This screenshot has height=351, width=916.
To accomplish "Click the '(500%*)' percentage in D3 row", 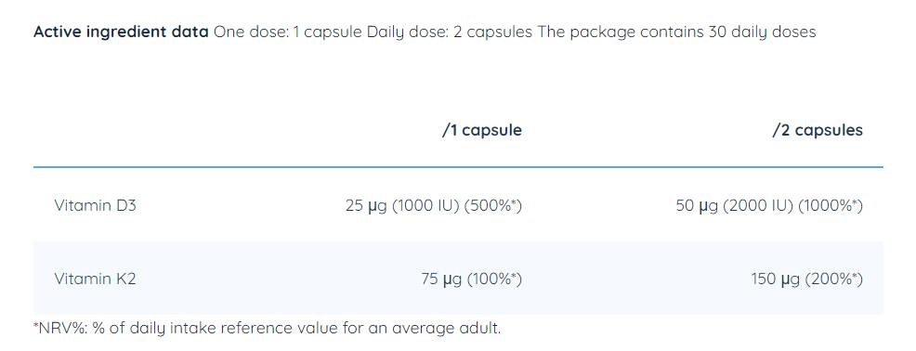I will (x=493, y=206).
